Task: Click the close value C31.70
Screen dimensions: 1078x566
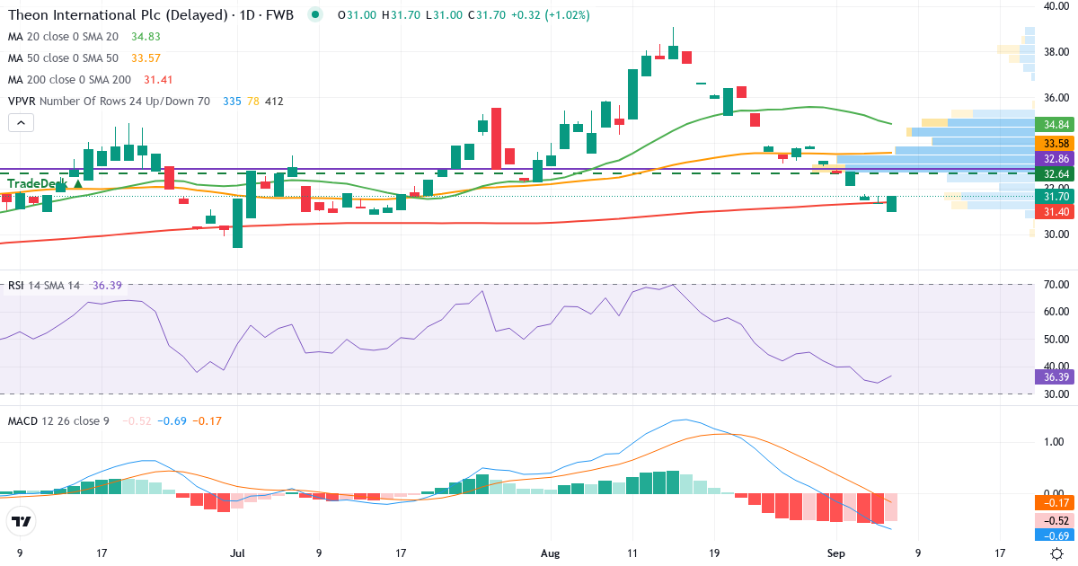Action: click(x=486, y=15)
